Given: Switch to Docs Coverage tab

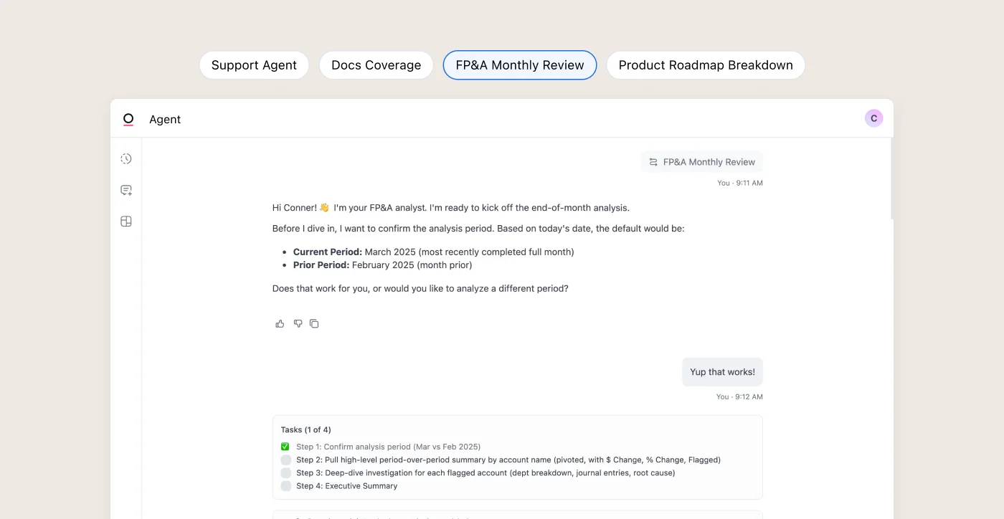Looking at the screenshot, I should coord(376,65).
